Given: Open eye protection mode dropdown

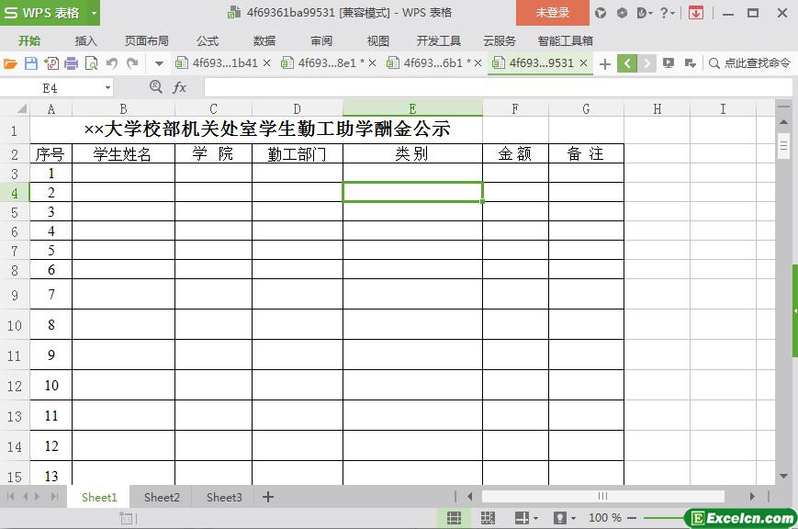Looking at the screenshot, I should click(574, 519).
